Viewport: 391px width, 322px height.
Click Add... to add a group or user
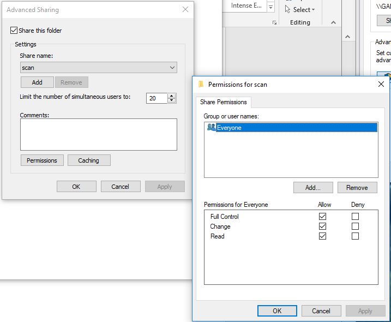(312, 188)
